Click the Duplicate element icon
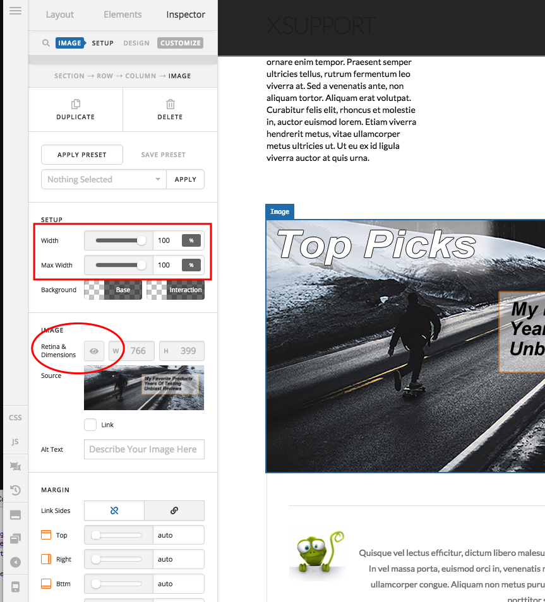Screen dimensions: 545x602 click(76, 104)
